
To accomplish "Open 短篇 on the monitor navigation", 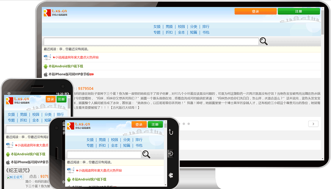I will pyautogui.click(x=193, y=32).
